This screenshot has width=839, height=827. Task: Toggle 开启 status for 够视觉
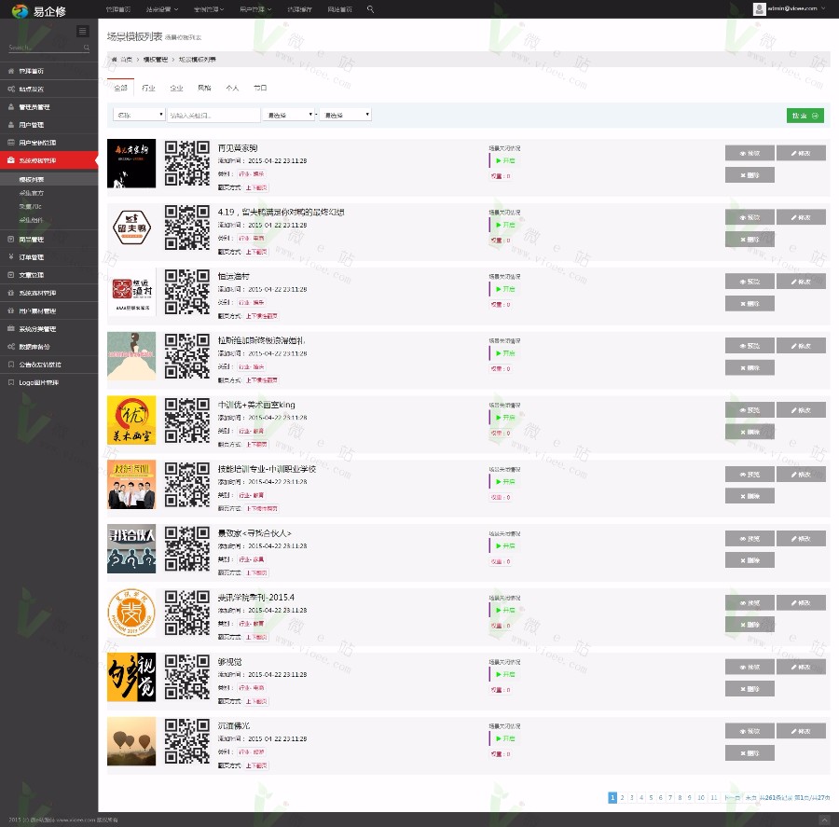pyautogui.click(x=505, y=674)
